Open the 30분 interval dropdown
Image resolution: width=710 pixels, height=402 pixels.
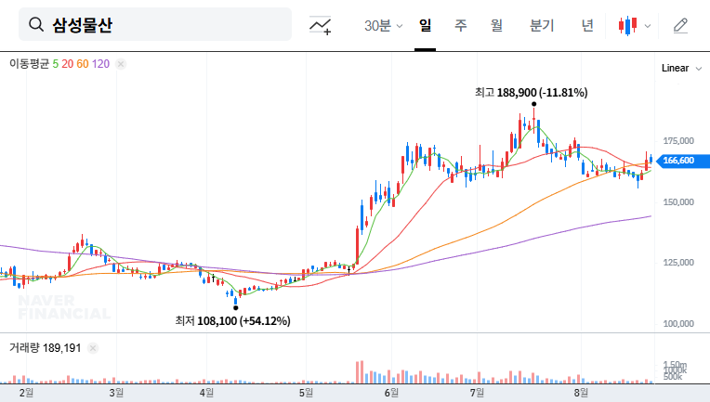click(383, 25)
